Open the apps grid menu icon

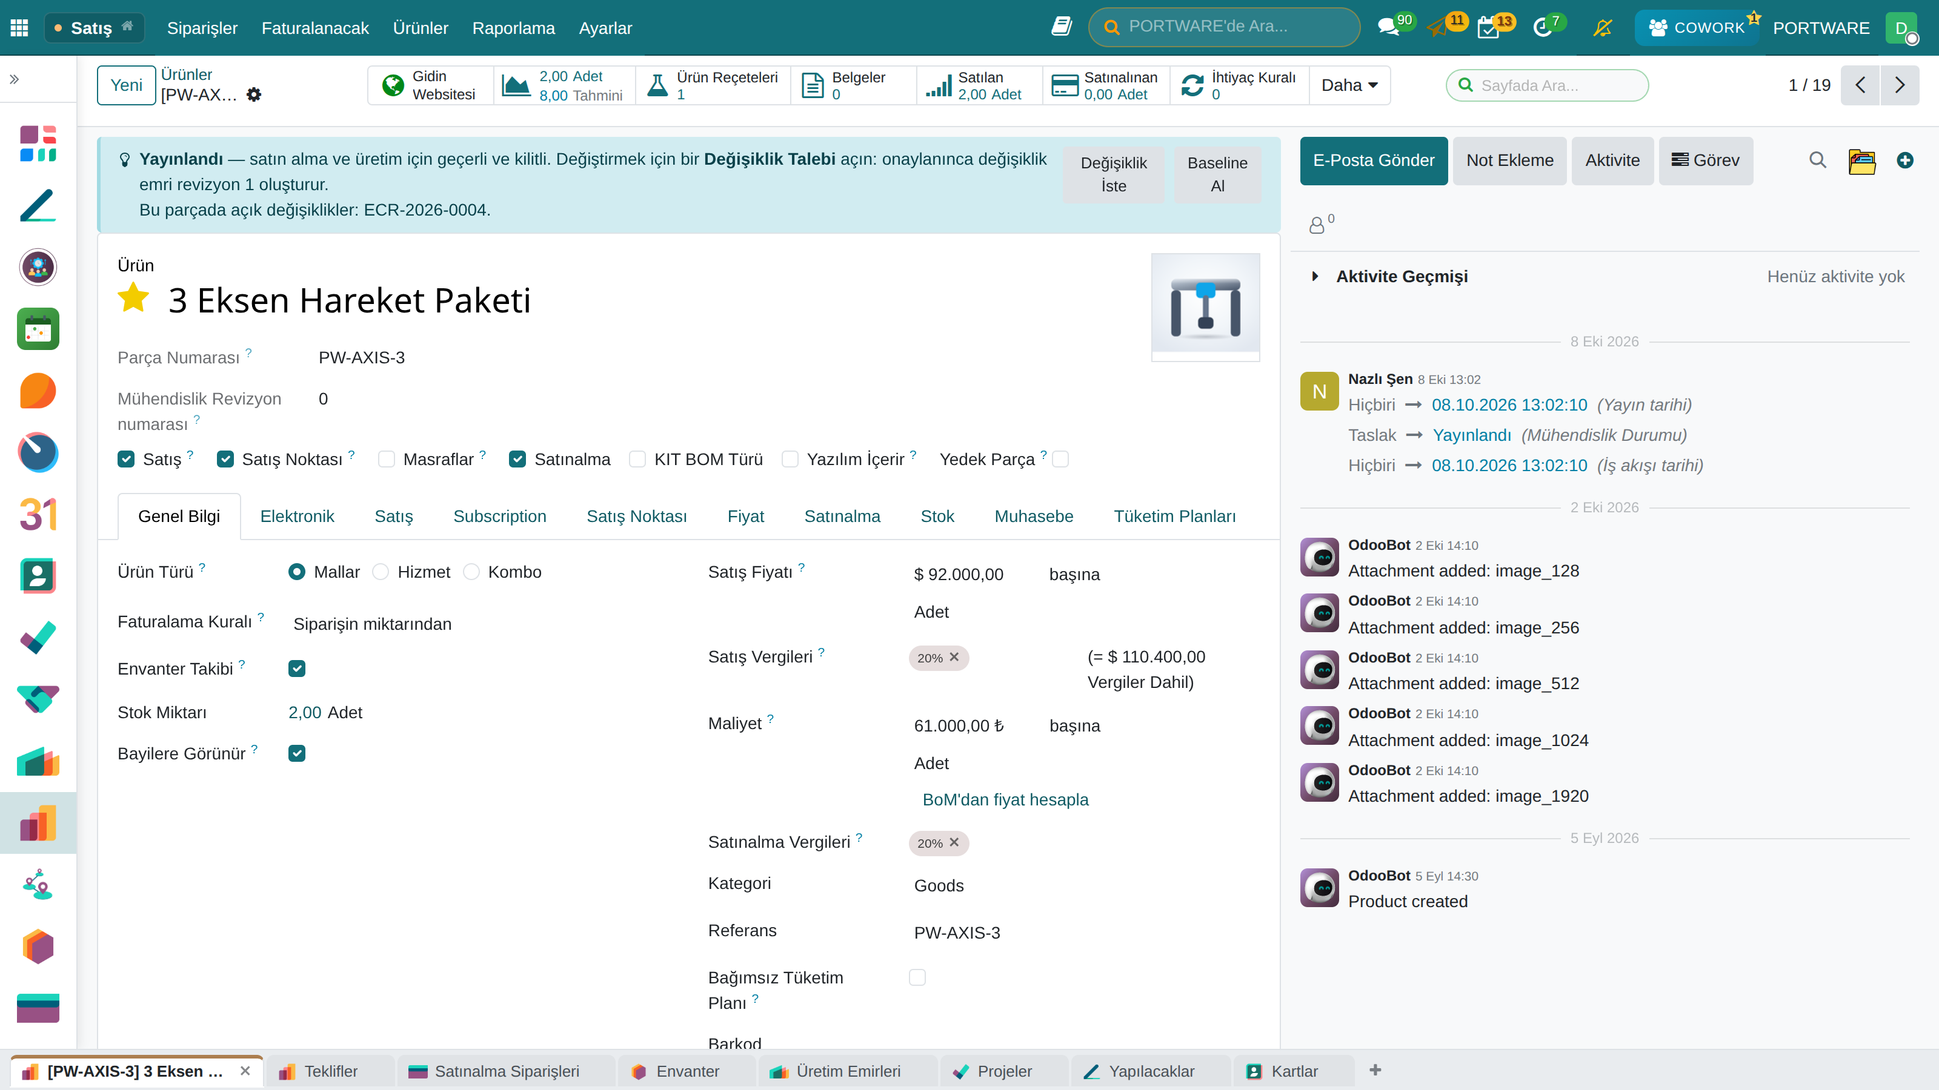(x=19, y=28)
